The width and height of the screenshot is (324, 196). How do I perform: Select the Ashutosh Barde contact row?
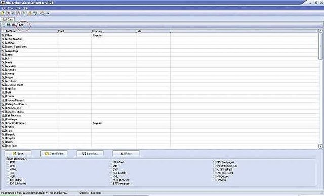pyautogui.click(x=160, y=85)
